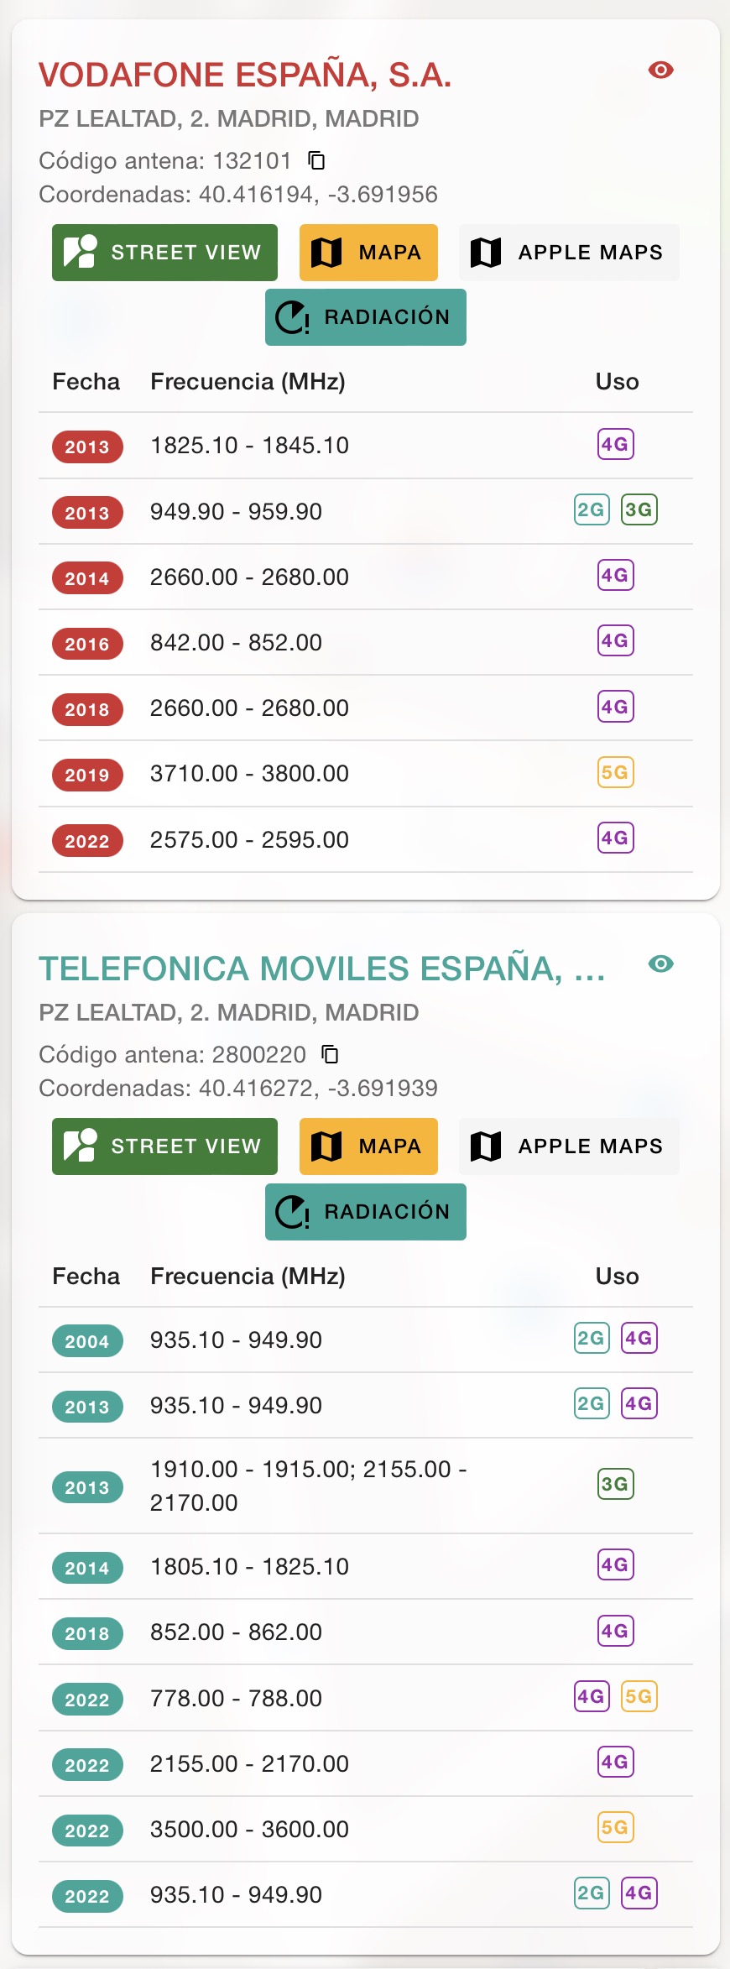Click the 3G badge on Telefonica 1910.00 row

click(x=616, y=1484)
